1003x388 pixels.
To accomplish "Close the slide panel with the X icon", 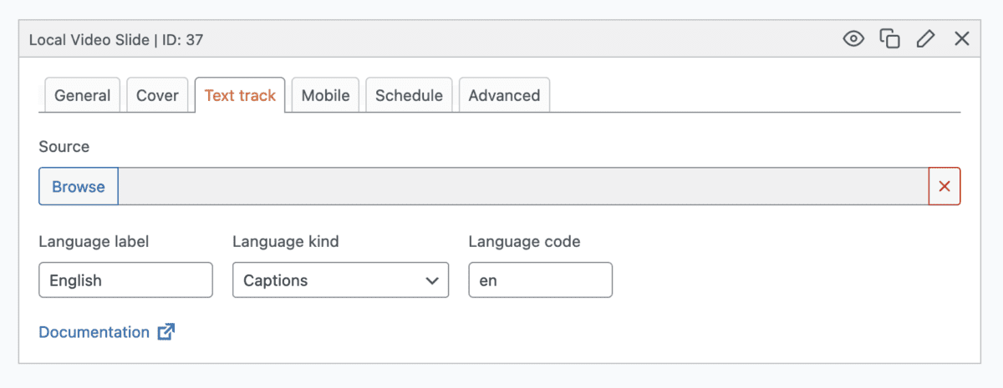I will (962, 38).
